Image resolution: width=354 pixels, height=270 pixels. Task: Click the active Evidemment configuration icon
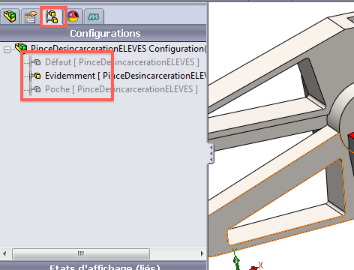click(37, 76)
